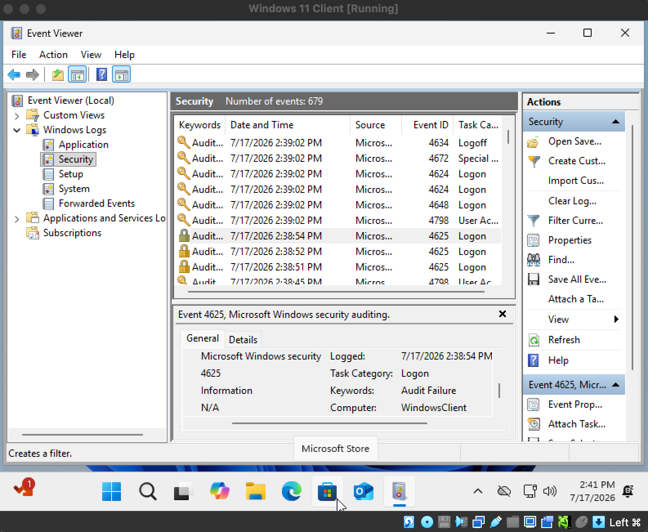The image size is (648, 532).
Task: Click the Back arrow toolbar icon
Action: pos(14,75)
